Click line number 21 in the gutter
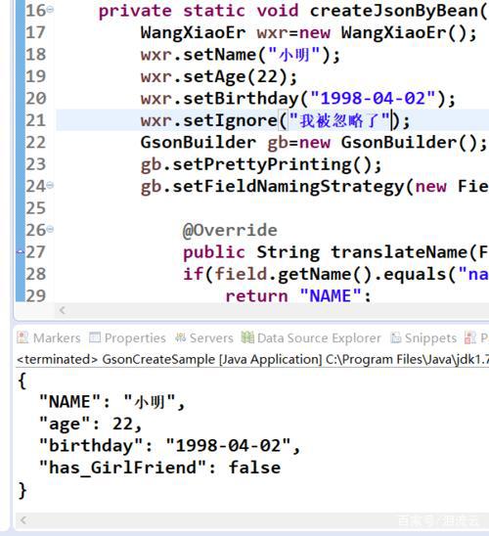The width and height of the screenshot is (489, 536). coord(35,120)
